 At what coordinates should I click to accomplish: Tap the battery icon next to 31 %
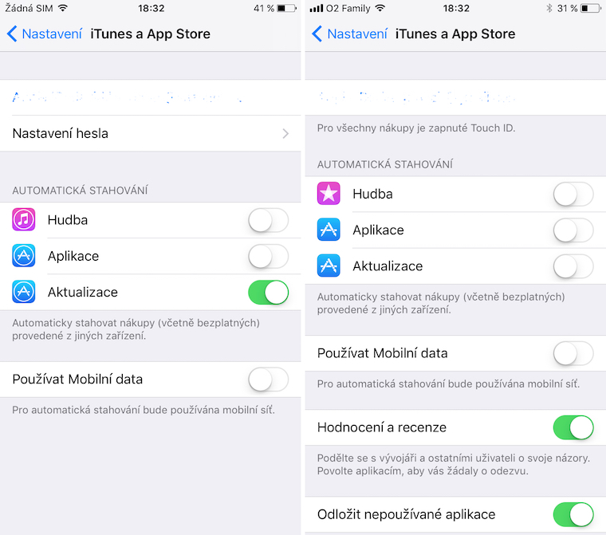(x=591, y=8)
